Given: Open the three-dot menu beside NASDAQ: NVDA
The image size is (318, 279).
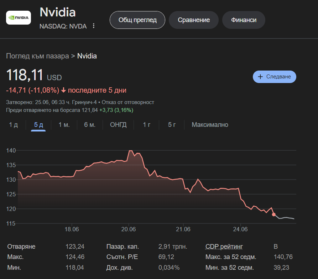Looking at the screenshot, I should click(94, 26).
